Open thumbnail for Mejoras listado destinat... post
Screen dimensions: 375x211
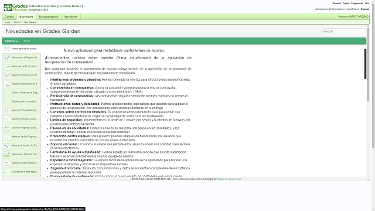pos(6,163)
